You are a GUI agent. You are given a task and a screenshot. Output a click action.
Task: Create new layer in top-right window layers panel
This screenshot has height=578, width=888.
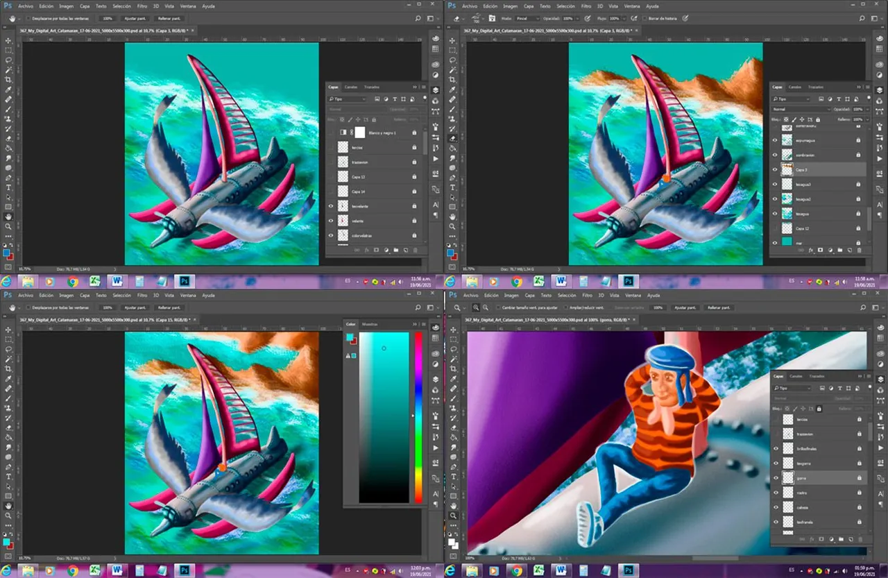[850, 249]
